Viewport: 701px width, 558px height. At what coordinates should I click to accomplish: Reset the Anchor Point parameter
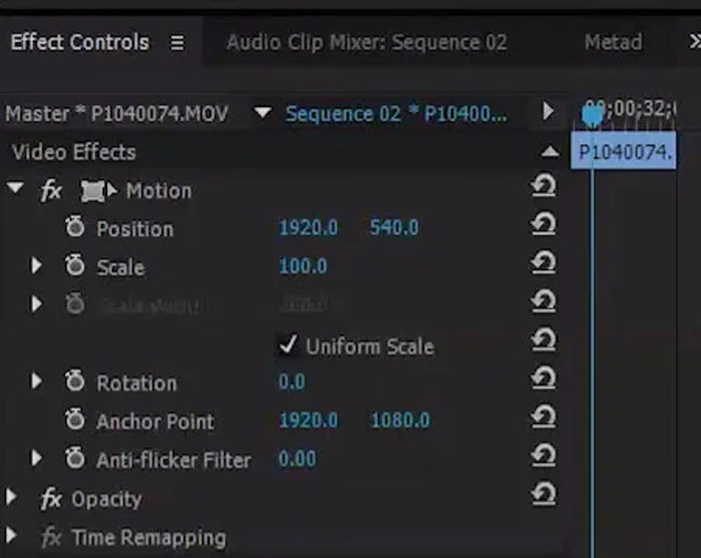pyautogui.click(x=543, y=417)
